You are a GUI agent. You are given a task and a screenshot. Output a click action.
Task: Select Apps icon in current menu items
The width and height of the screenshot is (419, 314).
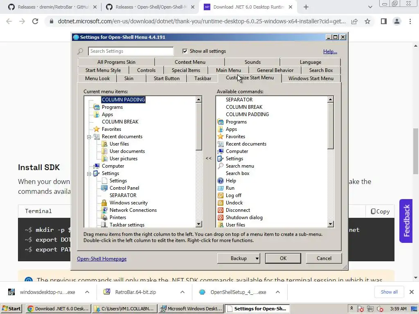(x=97, y=114)
